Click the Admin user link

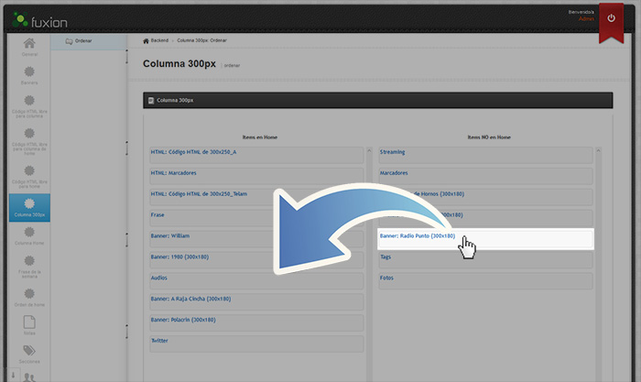coord(586,19)
